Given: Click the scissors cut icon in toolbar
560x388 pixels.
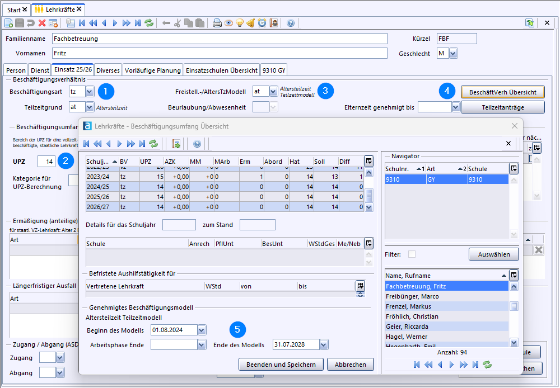Looking at the screenshot, I should (x=178, y=23).
